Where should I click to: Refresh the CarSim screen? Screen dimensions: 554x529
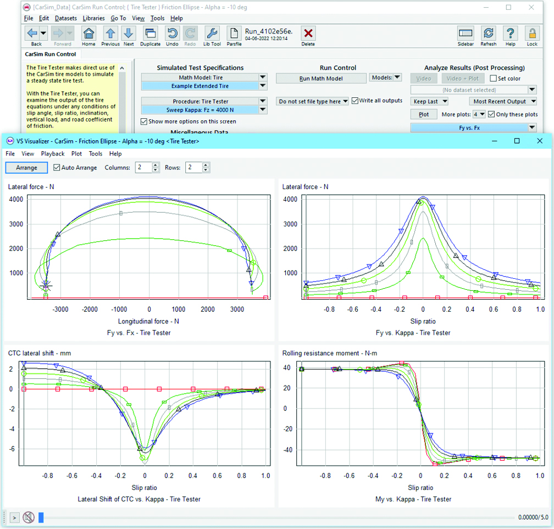tap(488, 34)
